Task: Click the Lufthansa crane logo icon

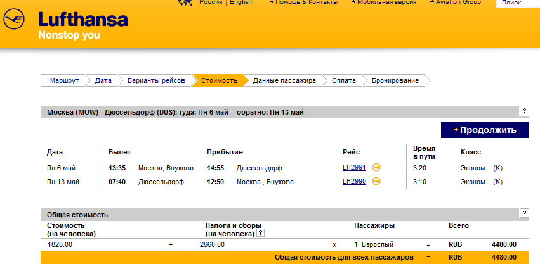Action: [14, 19]
